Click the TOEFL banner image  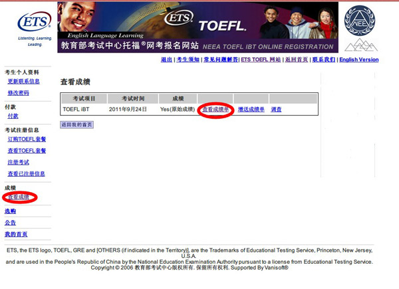pos(198,27)
